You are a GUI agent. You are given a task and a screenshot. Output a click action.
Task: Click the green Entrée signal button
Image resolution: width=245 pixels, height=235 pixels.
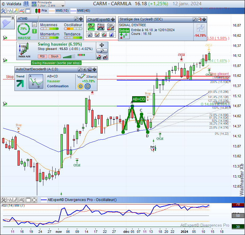click(124, 33)
